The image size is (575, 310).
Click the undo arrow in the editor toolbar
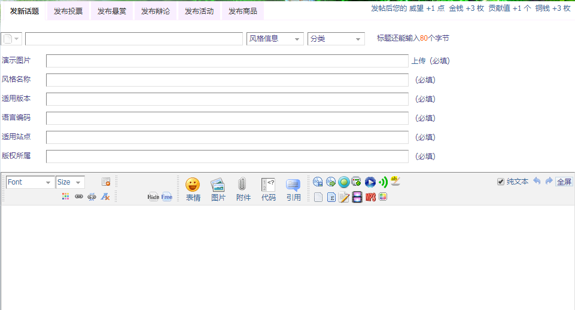click(x=537, y=181)
